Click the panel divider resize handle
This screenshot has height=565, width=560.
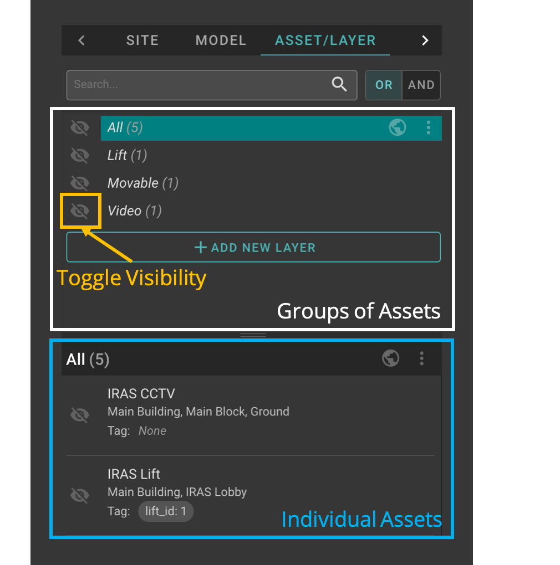click(x=253, y=335)
